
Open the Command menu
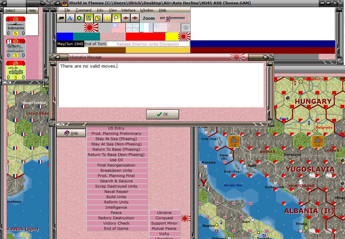[83, 10]
